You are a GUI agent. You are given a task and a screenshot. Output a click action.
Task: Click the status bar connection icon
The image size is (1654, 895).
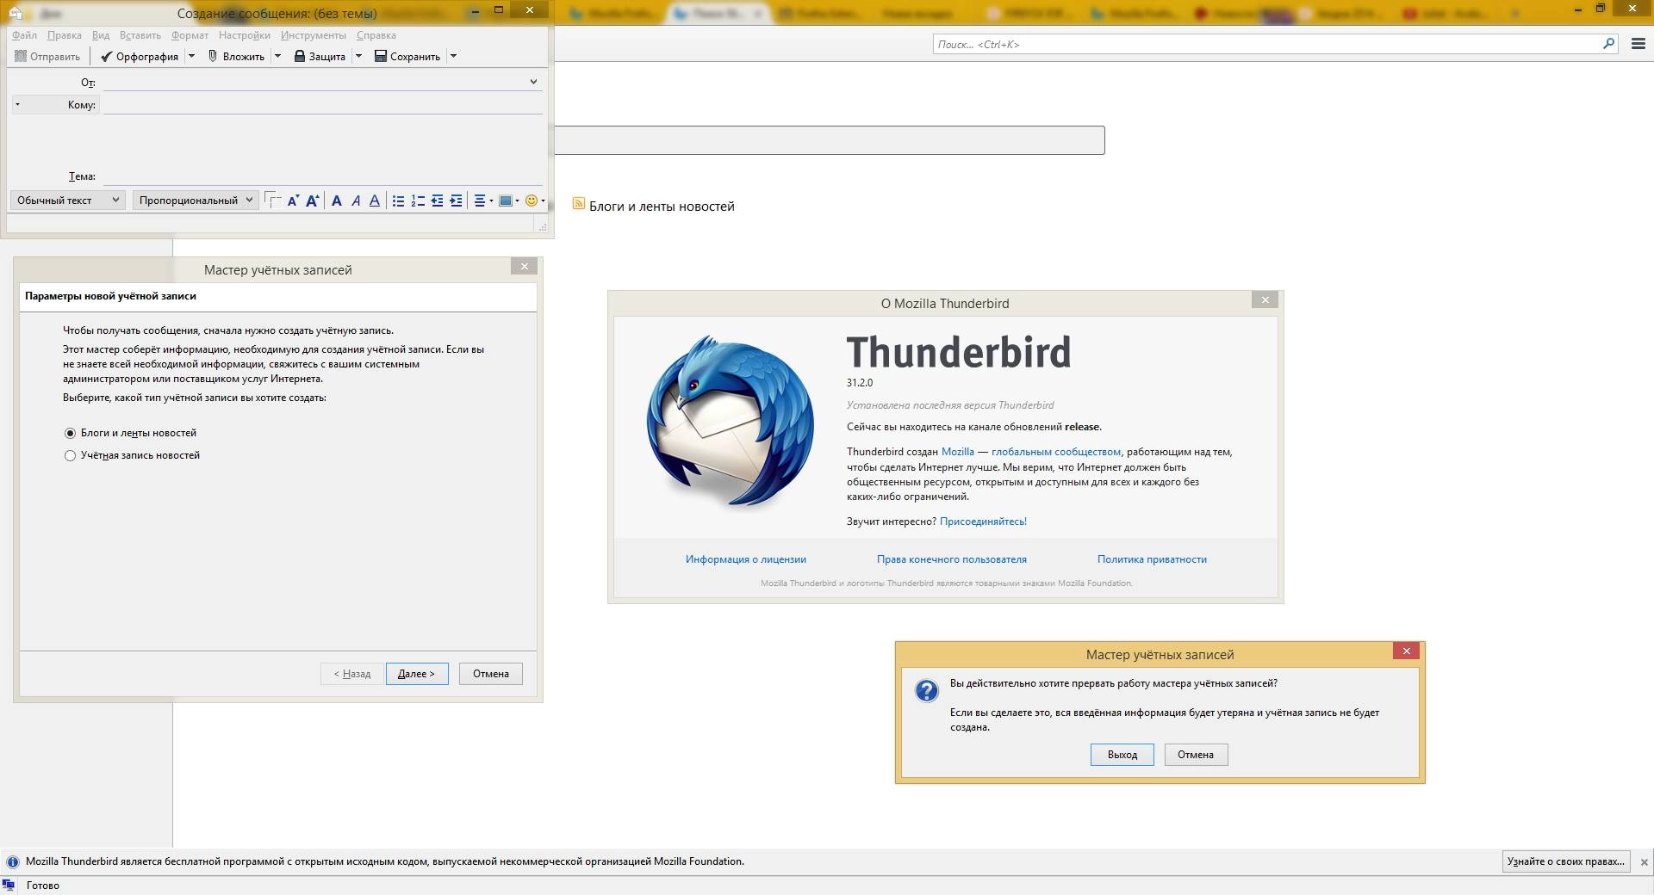click(x=9, y=886)
